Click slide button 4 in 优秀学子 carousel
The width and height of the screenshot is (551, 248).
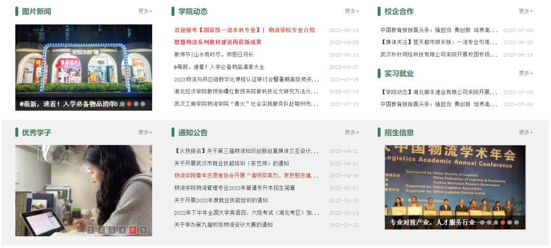122,230
